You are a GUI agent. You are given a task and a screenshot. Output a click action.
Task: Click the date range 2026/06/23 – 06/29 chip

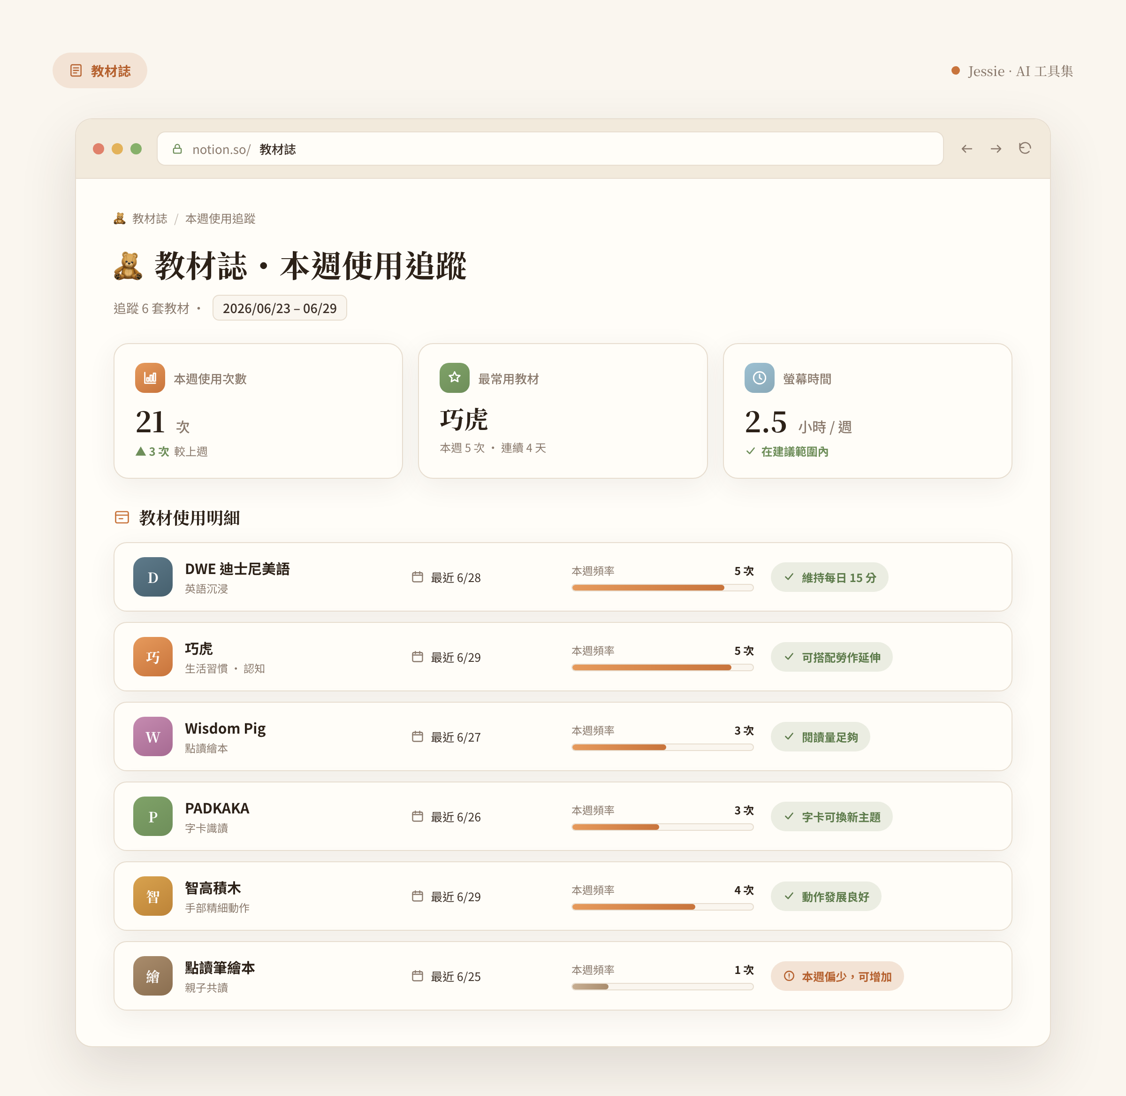click(x=280, y=308)
